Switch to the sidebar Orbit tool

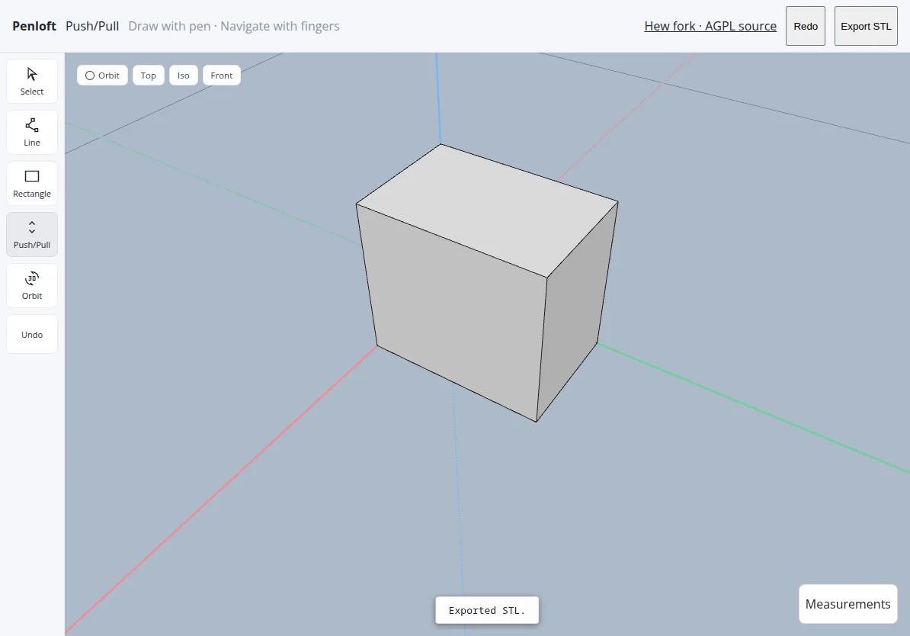pyautogui.click(x=32, y=286)
